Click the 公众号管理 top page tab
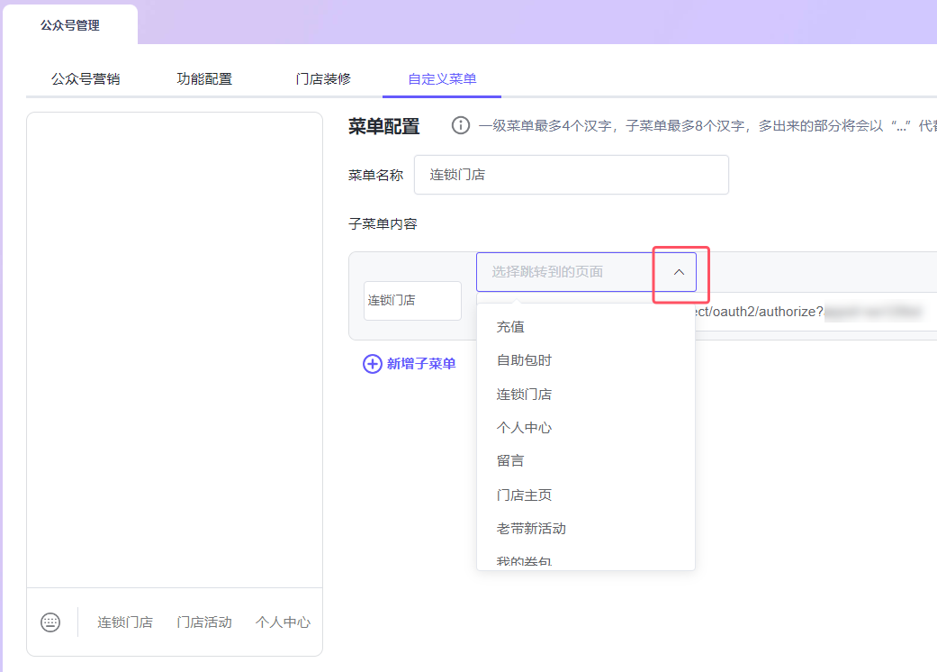This screenshot has width=937, height=672. coord(70,25)
